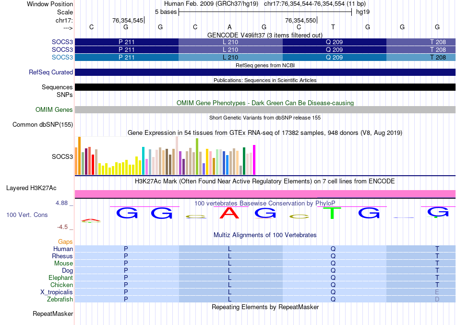Click the large red 'A' conservation logo letter
The width and height of the screenshot is (456, 325).
(229, 213)
